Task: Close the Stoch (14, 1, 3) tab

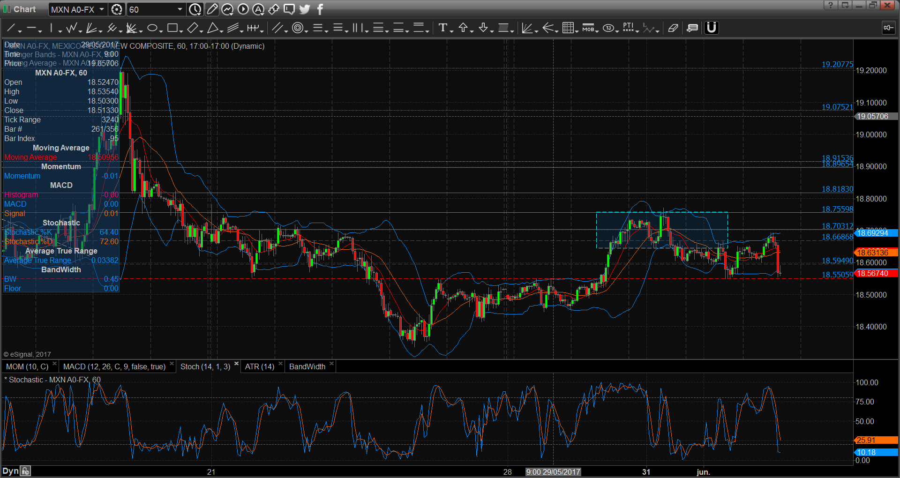Action: point(236,364)
